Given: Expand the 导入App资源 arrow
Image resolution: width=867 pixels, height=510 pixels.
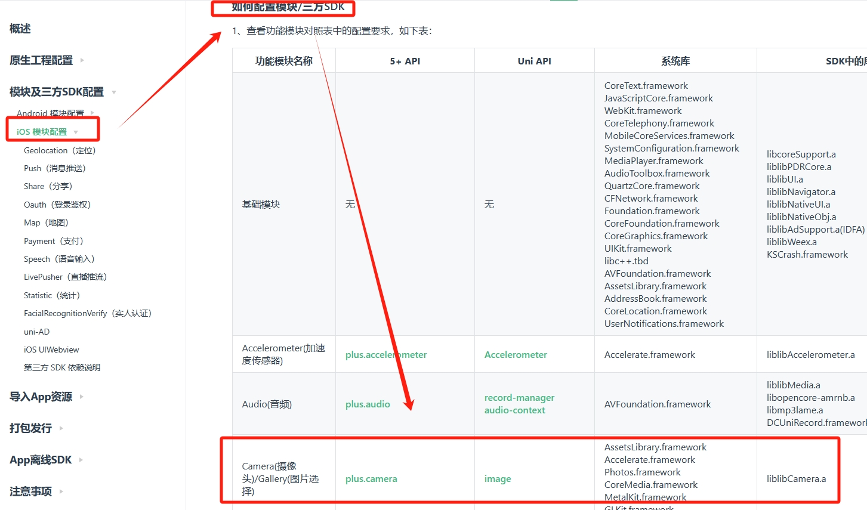Looking at the screenshot, I should (81, 397).
